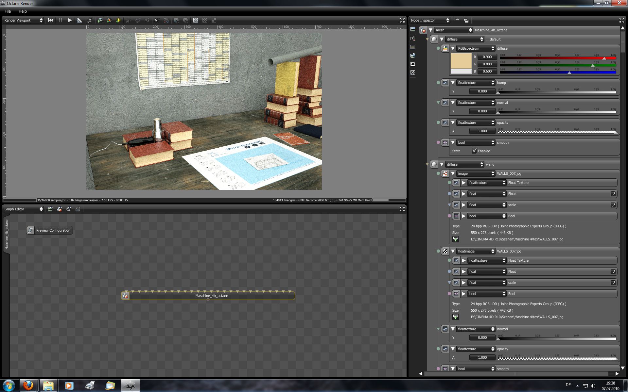Open the File menu
628x392 pixels.
(x=8, y=11)
